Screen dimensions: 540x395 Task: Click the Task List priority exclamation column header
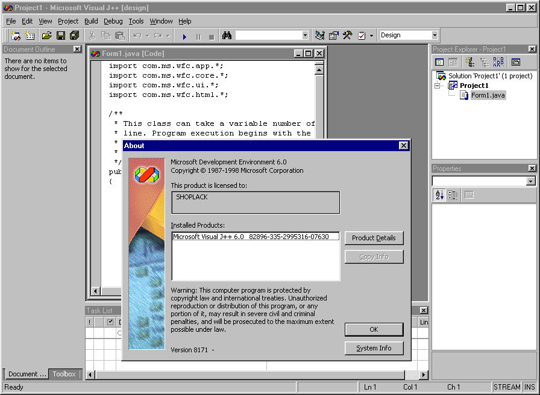[x=90, y=322]
